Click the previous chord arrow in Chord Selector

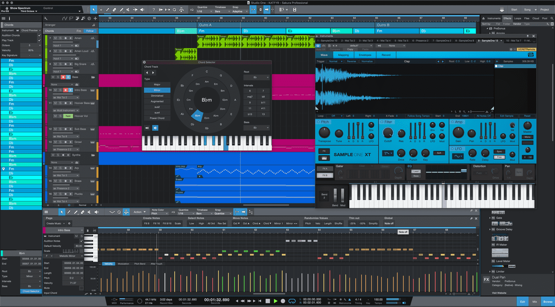click(x=147, y=73)
